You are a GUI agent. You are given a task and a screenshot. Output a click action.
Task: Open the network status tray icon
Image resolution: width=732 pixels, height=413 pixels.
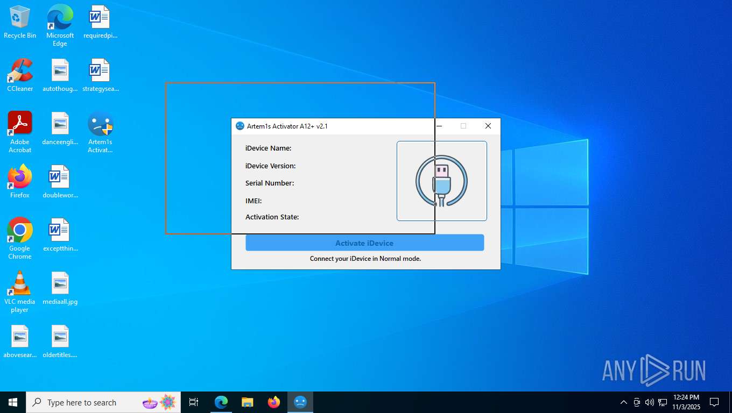point(663,402)
